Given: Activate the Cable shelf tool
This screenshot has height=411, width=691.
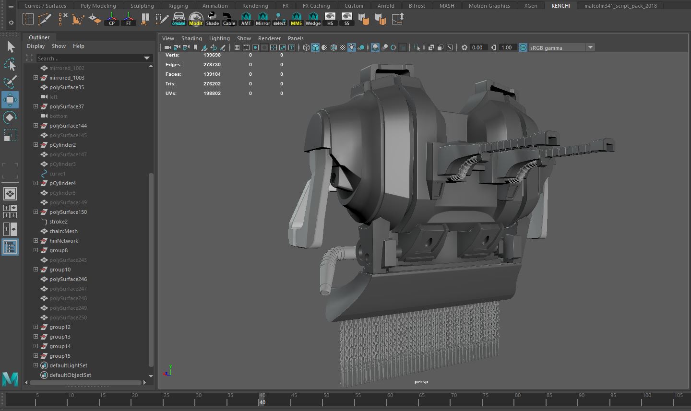Looking at the screenshot, I should pyautogui.click(x=229, y=20).
